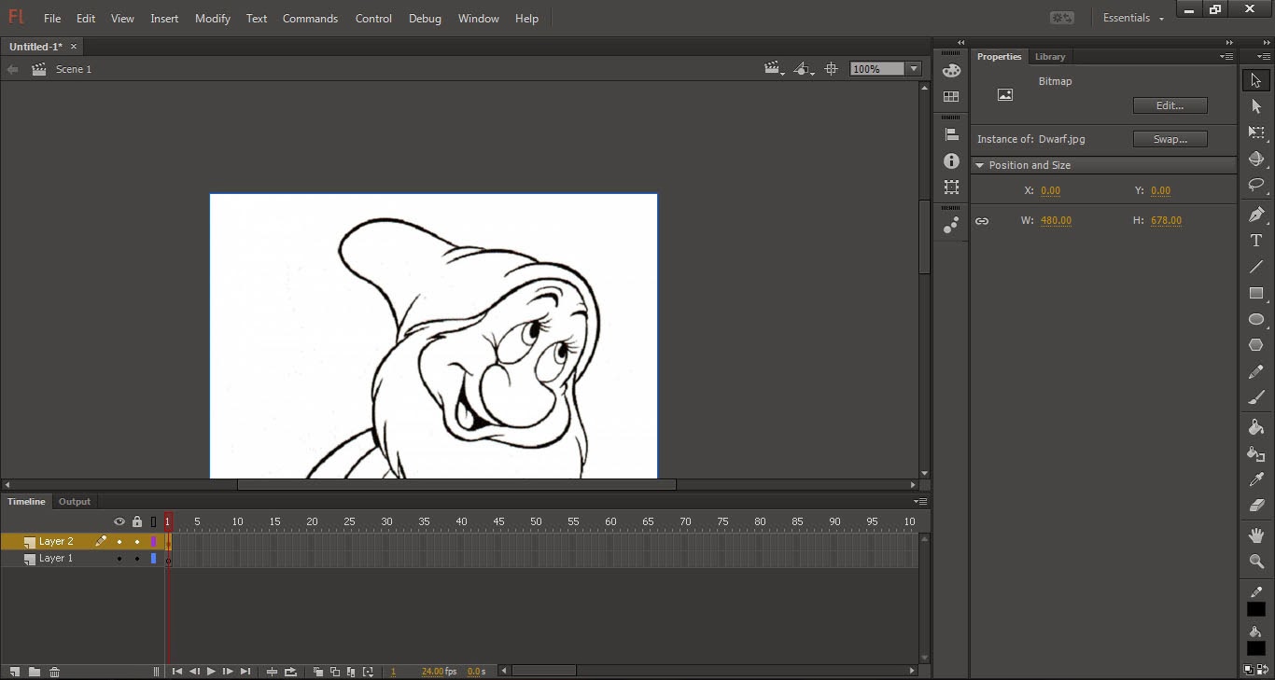Toggle Lock All Layers padlock header
Image resolution: width=1275 pixels, height=680 pixels.
click(x=137, y=521)
